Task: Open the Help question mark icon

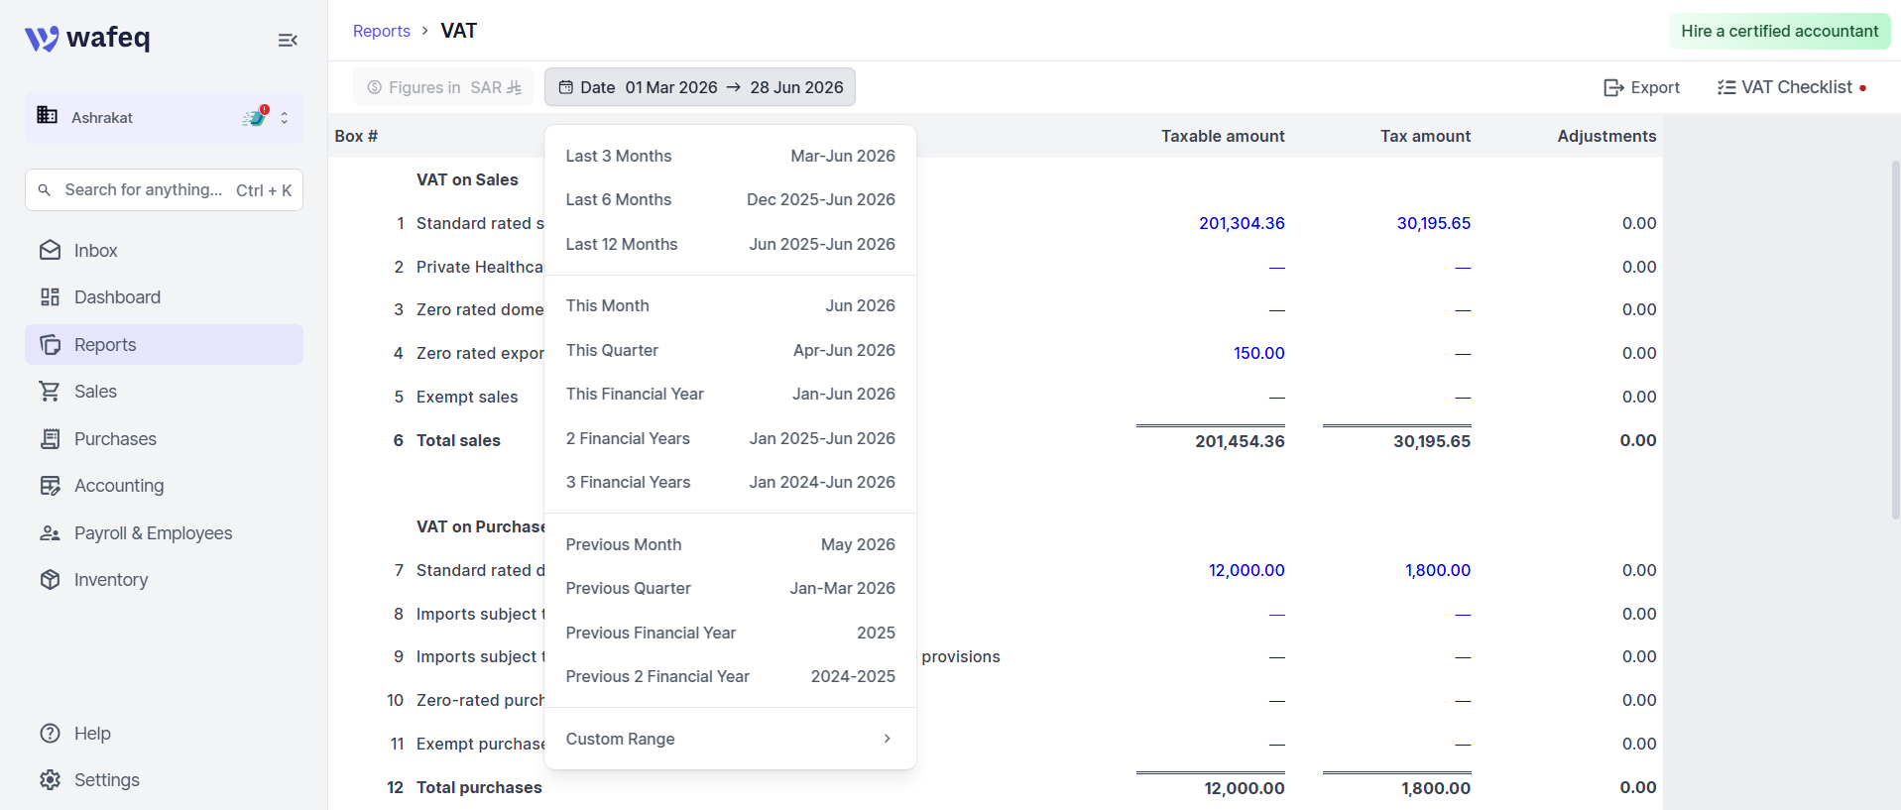Action: click(51, 734)
